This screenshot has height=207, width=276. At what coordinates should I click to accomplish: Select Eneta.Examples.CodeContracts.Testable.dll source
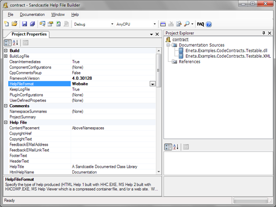click(x=226, y=51)
